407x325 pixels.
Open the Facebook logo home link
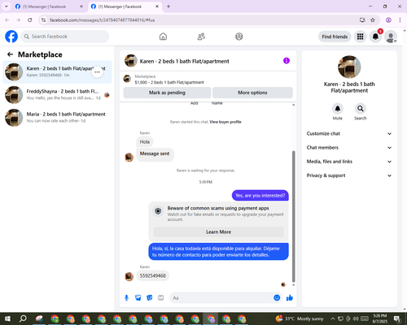11,37
